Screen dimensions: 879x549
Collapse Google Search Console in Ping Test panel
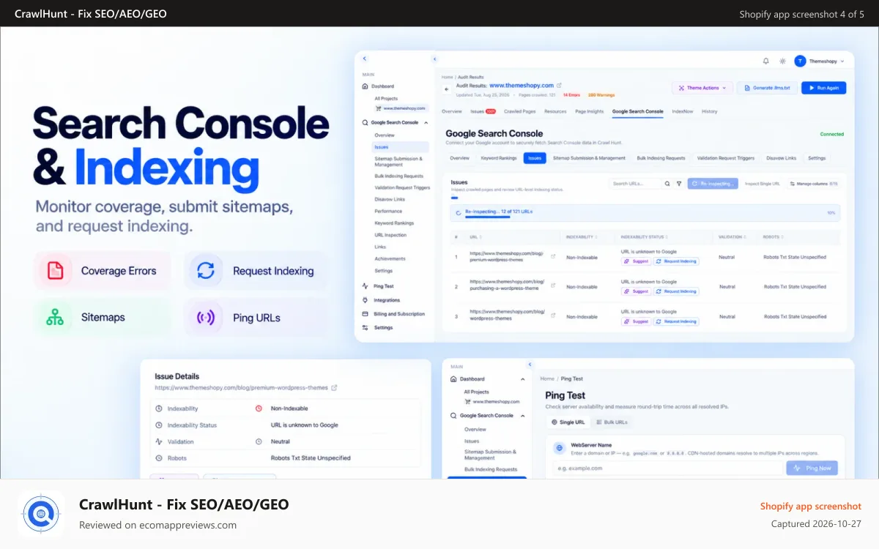point(522,416)
